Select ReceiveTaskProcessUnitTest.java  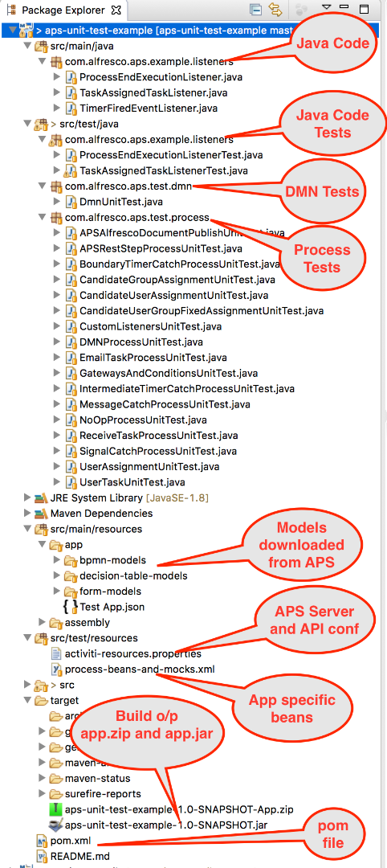point(159,435)
